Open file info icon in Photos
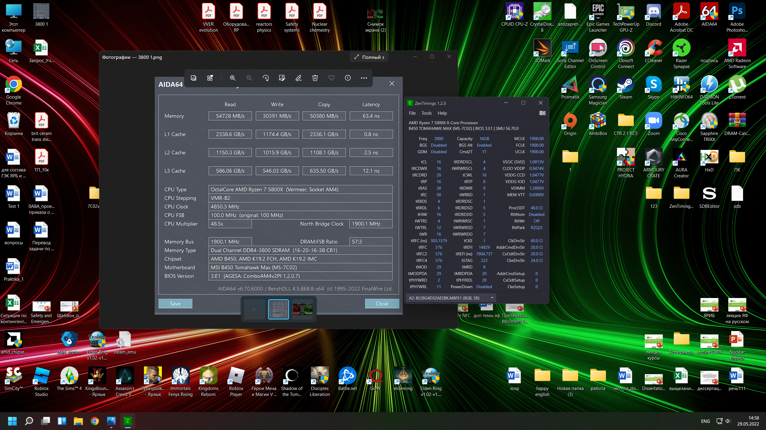 348,78
